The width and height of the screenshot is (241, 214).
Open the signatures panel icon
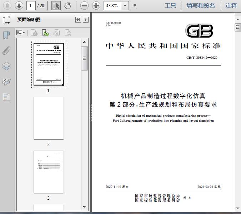[x=6, y=82]
